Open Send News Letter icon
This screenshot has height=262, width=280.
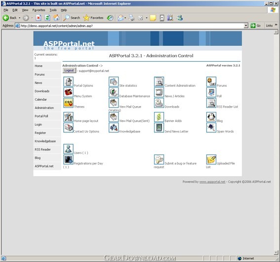point(159,127)
